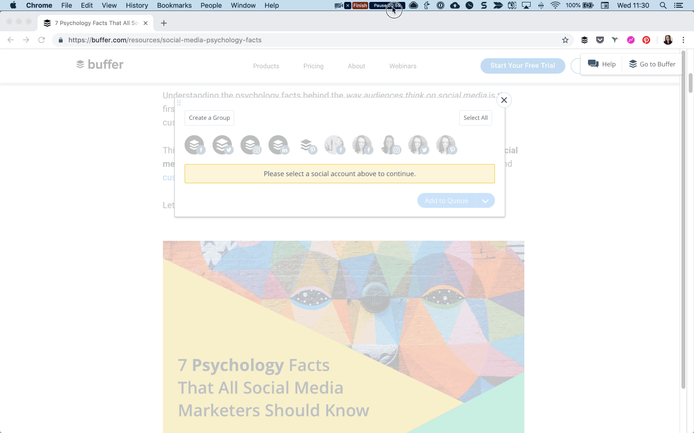Click inside the browser address bar
Image resolution: width=694 pixels, height=433 pixels.
(x=289, y=39)
